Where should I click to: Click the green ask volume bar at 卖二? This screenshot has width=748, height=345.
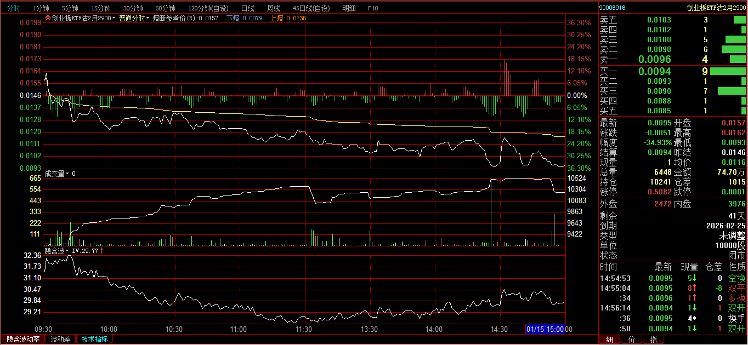pyautogui.click(x=734, y=49)
